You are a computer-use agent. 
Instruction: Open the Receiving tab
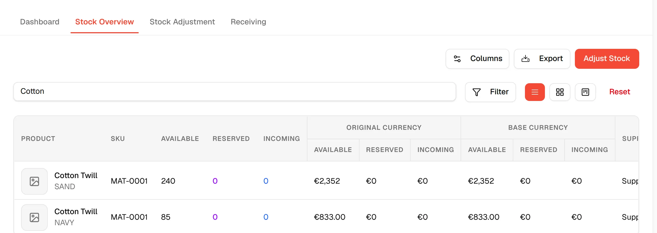point(248,22)
